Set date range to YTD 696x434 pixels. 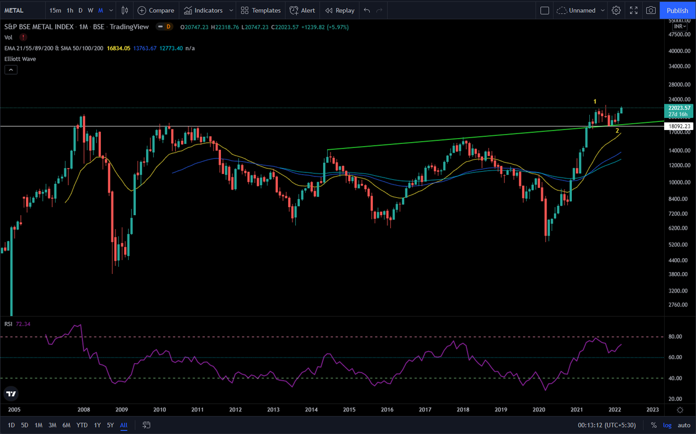point(82,425)
